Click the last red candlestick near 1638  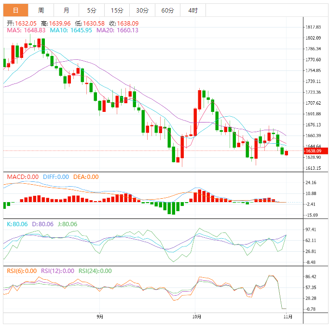coord(286,153)
